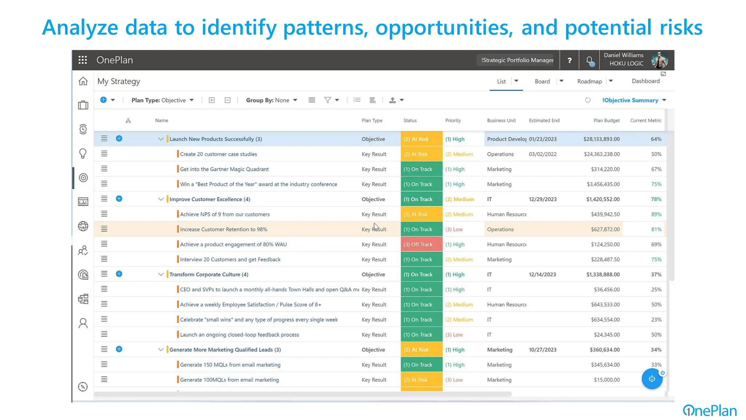This screenshot has width=746, height=420.
Task: Switch to the Roadmap view tab
Action: click(589, 81)
